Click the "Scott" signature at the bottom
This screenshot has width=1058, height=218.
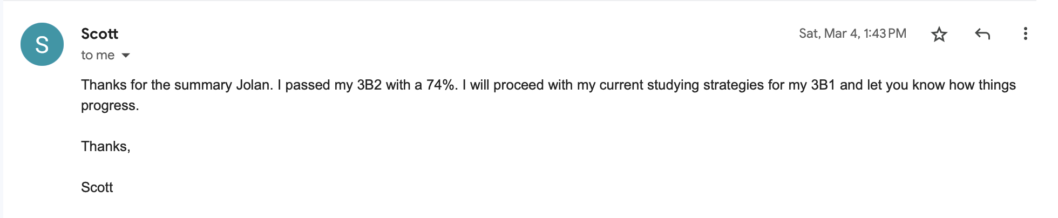coord(97,188)
